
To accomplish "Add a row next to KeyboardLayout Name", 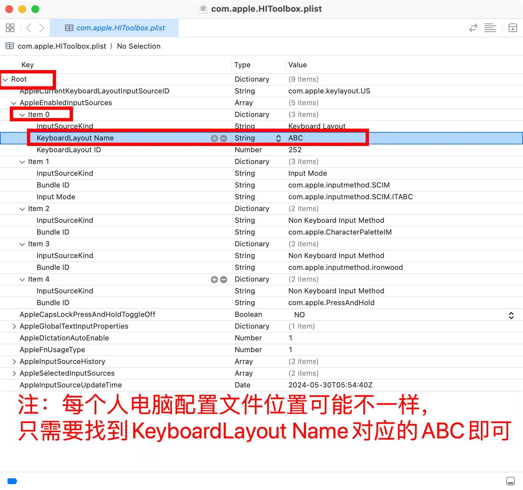I will [x=214, y=139].
